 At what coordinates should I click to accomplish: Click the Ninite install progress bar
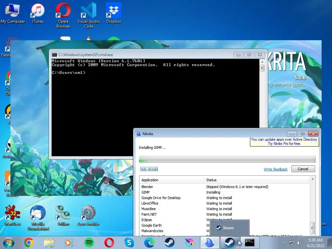coord(227,159)
